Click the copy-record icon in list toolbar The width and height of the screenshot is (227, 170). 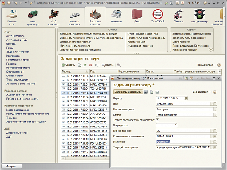(79, 65)
